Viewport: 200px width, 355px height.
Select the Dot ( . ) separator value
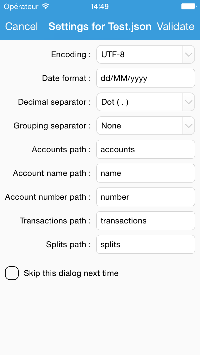(115, 102)
